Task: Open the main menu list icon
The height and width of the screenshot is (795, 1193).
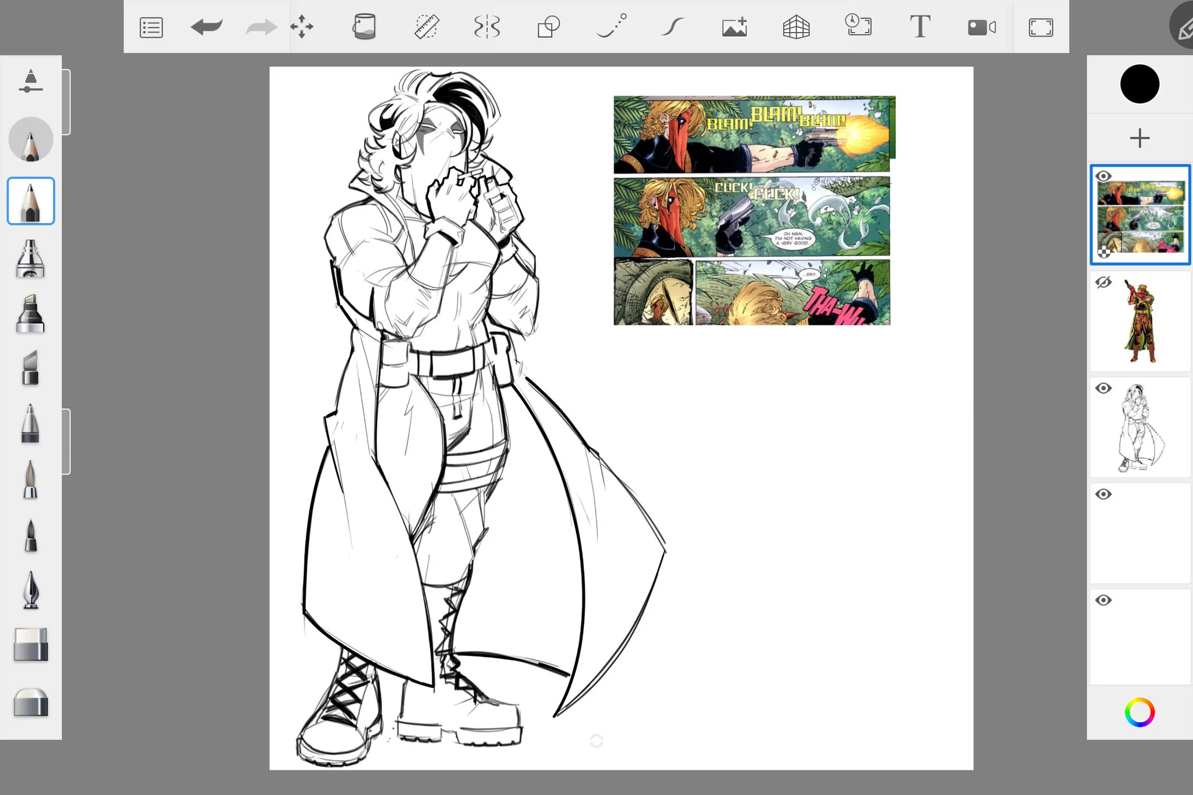Action: (151, 27)
